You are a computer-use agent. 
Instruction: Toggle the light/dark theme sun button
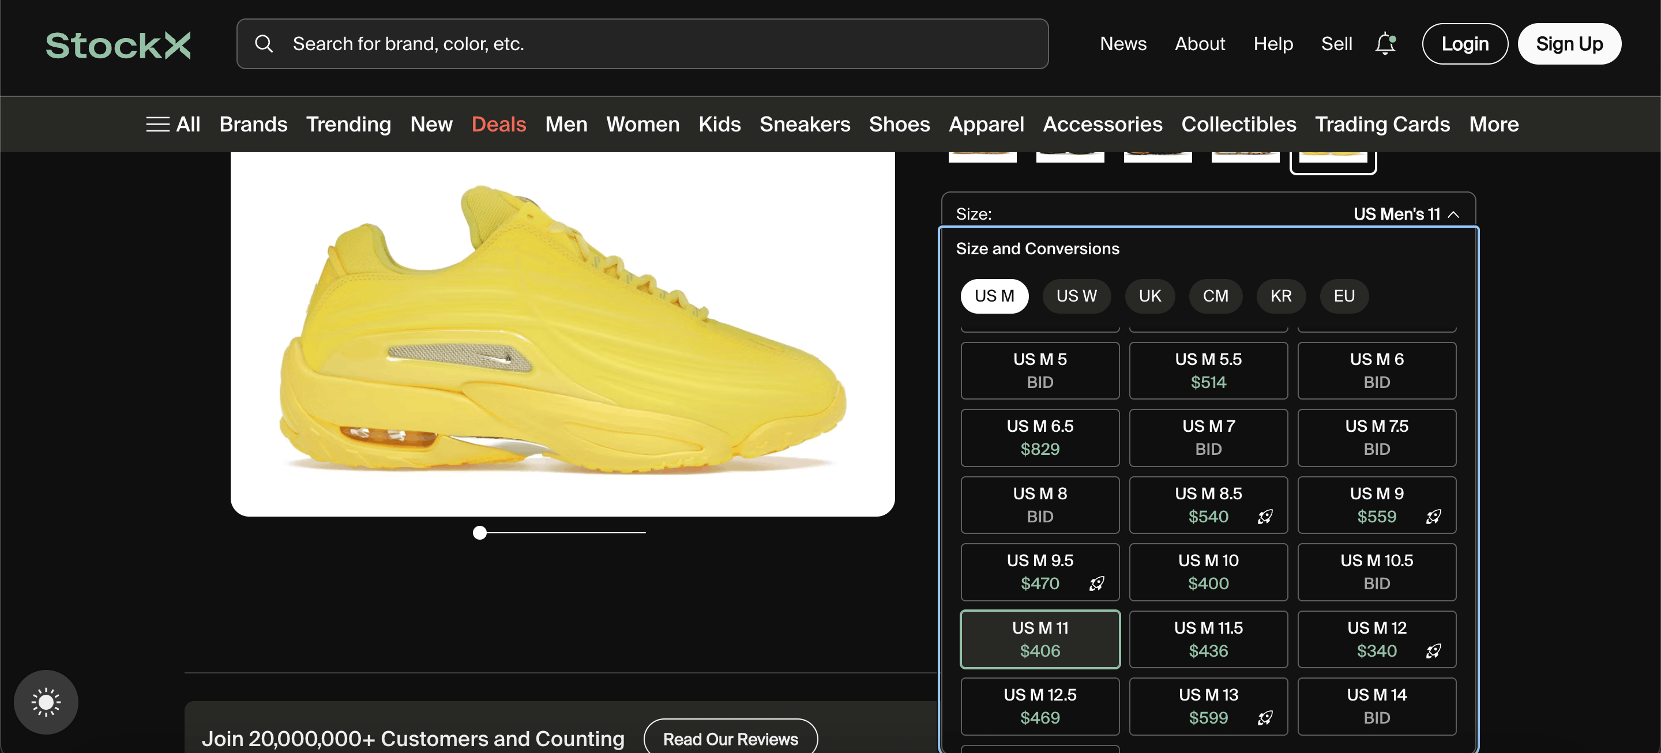point(46,702)
